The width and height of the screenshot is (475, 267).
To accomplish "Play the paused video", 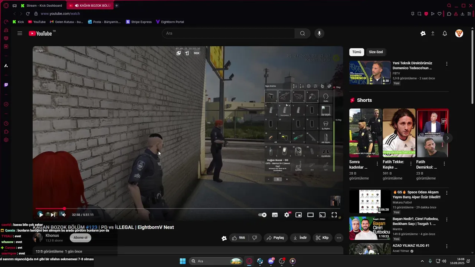I will (x=41, y=215).
